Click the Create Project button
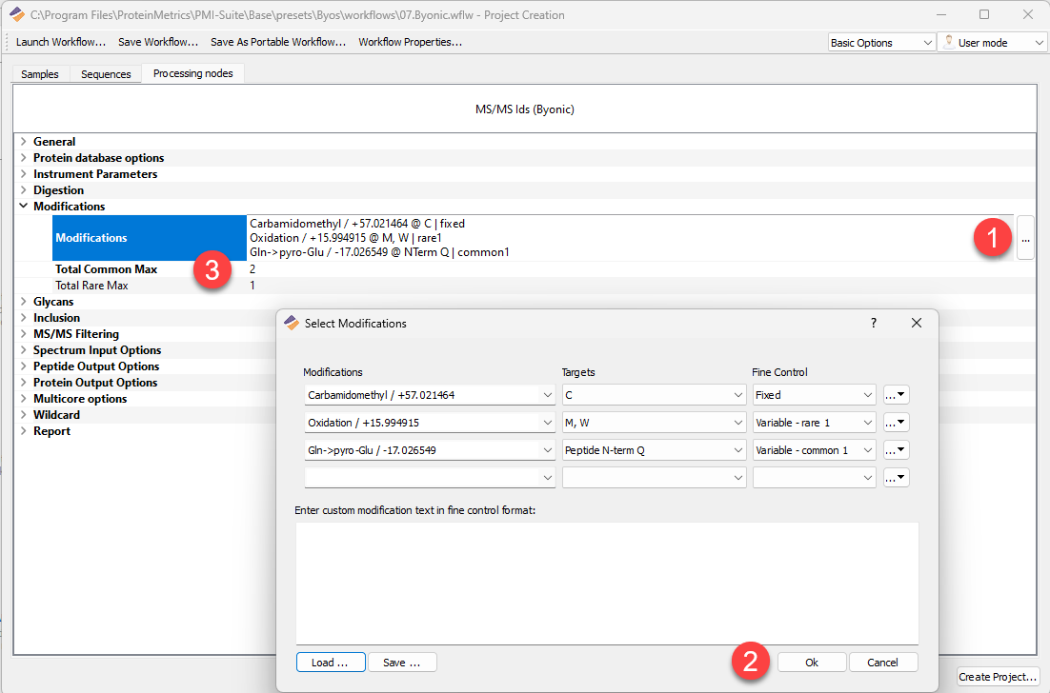This screenshot has width=1050, height=693. coord(998,677)
